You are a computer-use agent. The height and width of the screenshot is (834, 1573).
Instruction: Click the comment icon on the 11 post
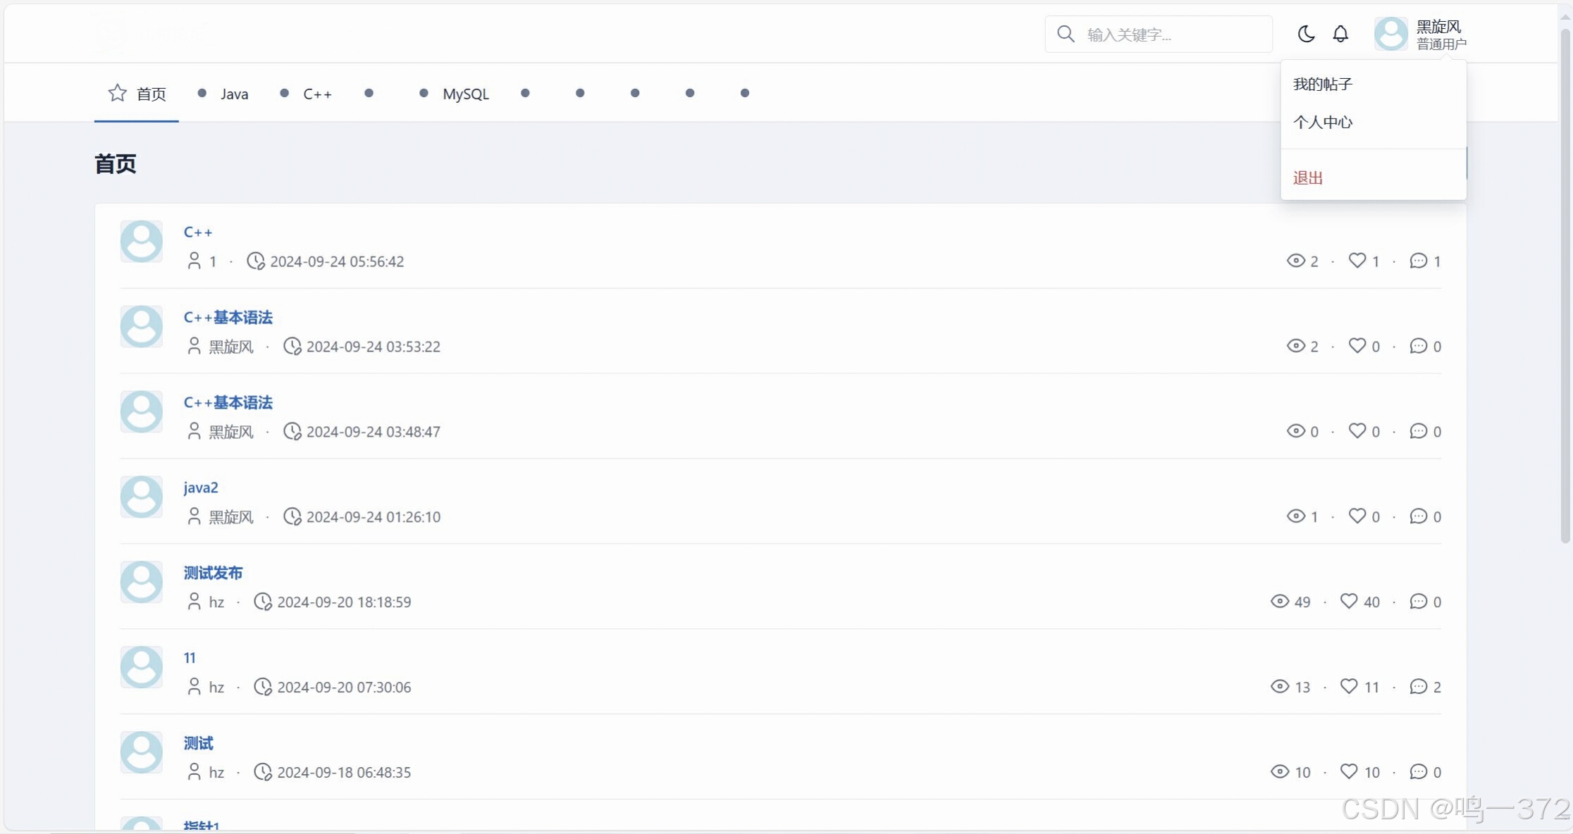1418,686
